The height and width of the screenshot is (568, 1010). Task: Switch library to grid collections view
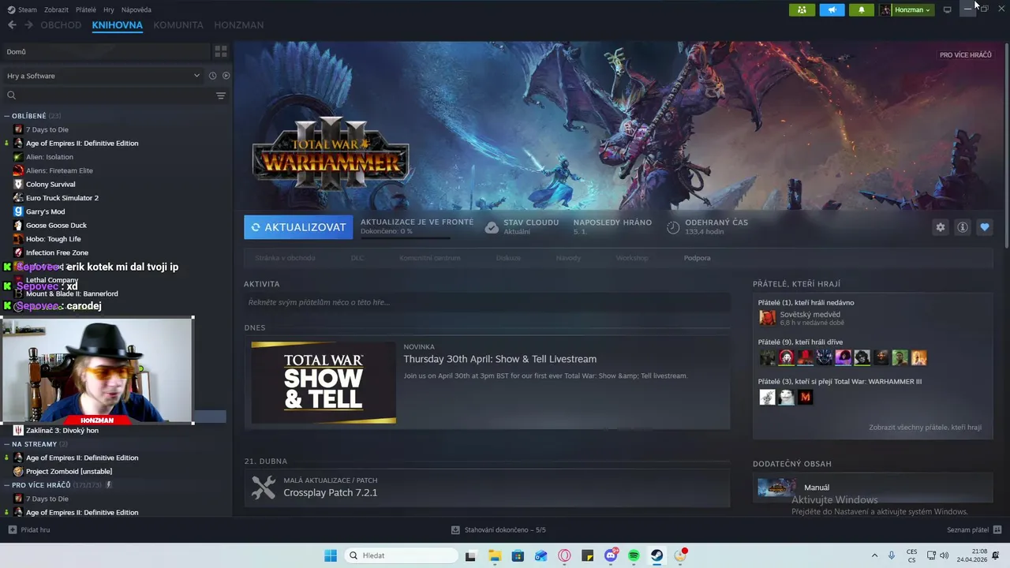point(221,51)
